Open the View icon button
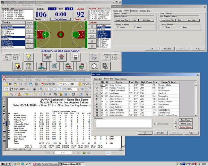The width and height of the screenshot is (208, 166). point(106,65)
